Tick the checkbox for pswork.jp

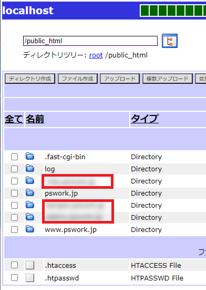pyautogui.click(x=14, y=194)
